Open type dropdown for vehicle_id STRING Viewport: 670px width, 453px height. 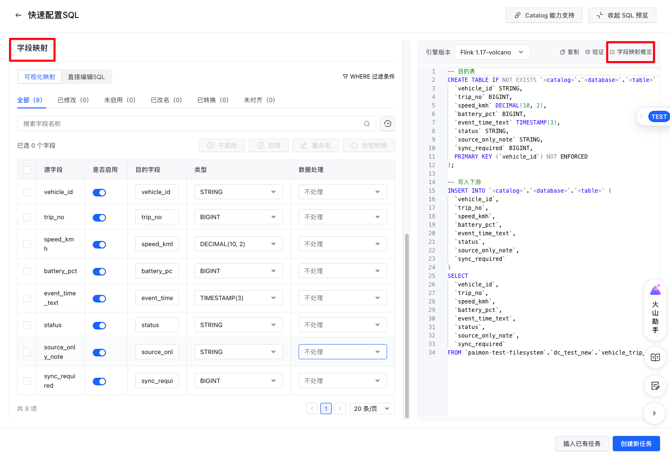238,192
